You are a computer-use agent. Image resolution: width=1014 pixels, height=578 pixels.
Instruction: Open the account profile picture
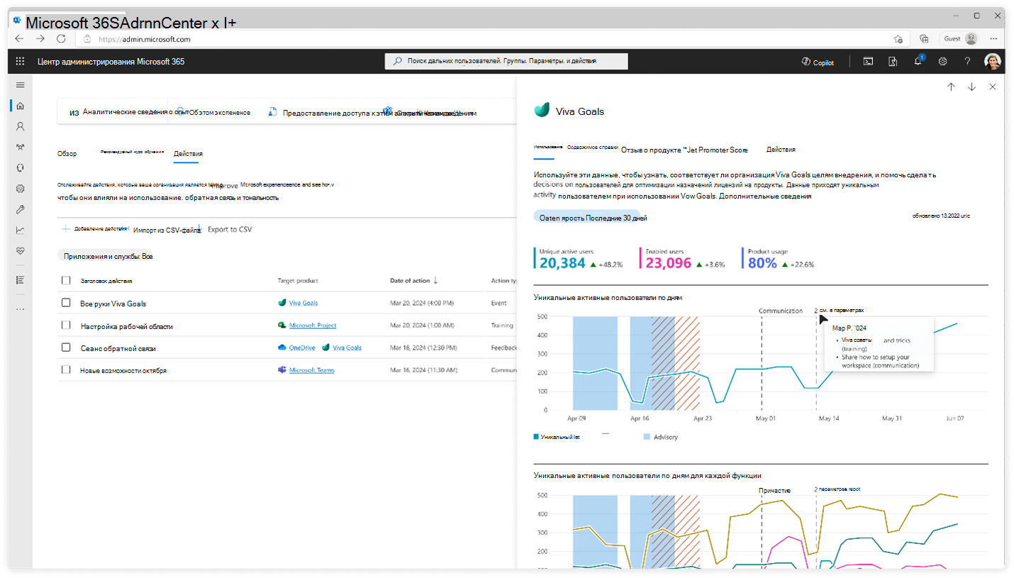point(992,62)
